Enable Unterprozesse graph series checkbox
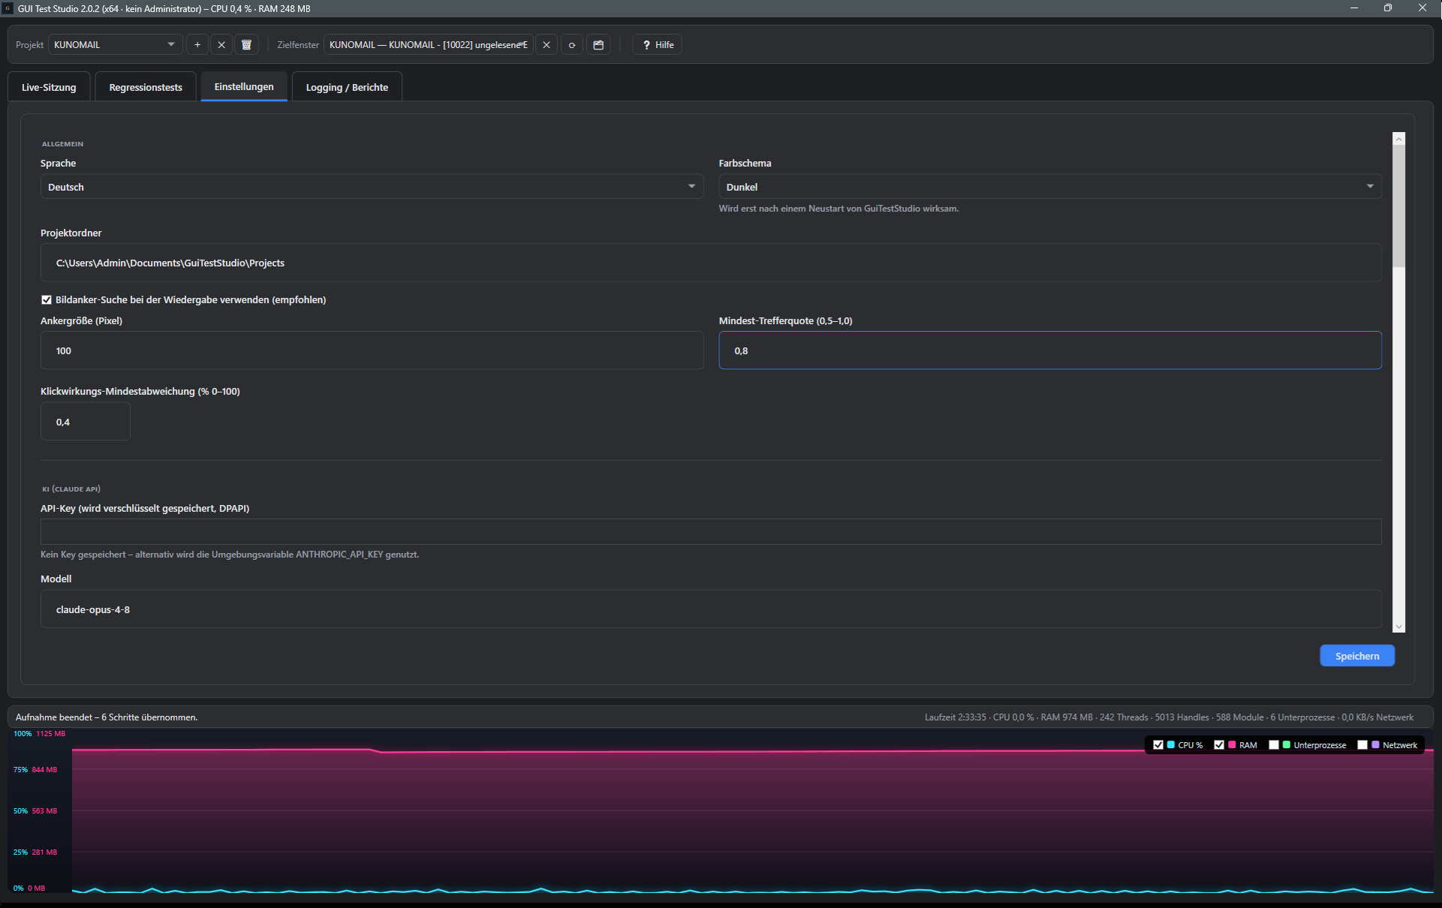The height and width of the screenshot is (908, 1442). click(x=1274, y=745)
